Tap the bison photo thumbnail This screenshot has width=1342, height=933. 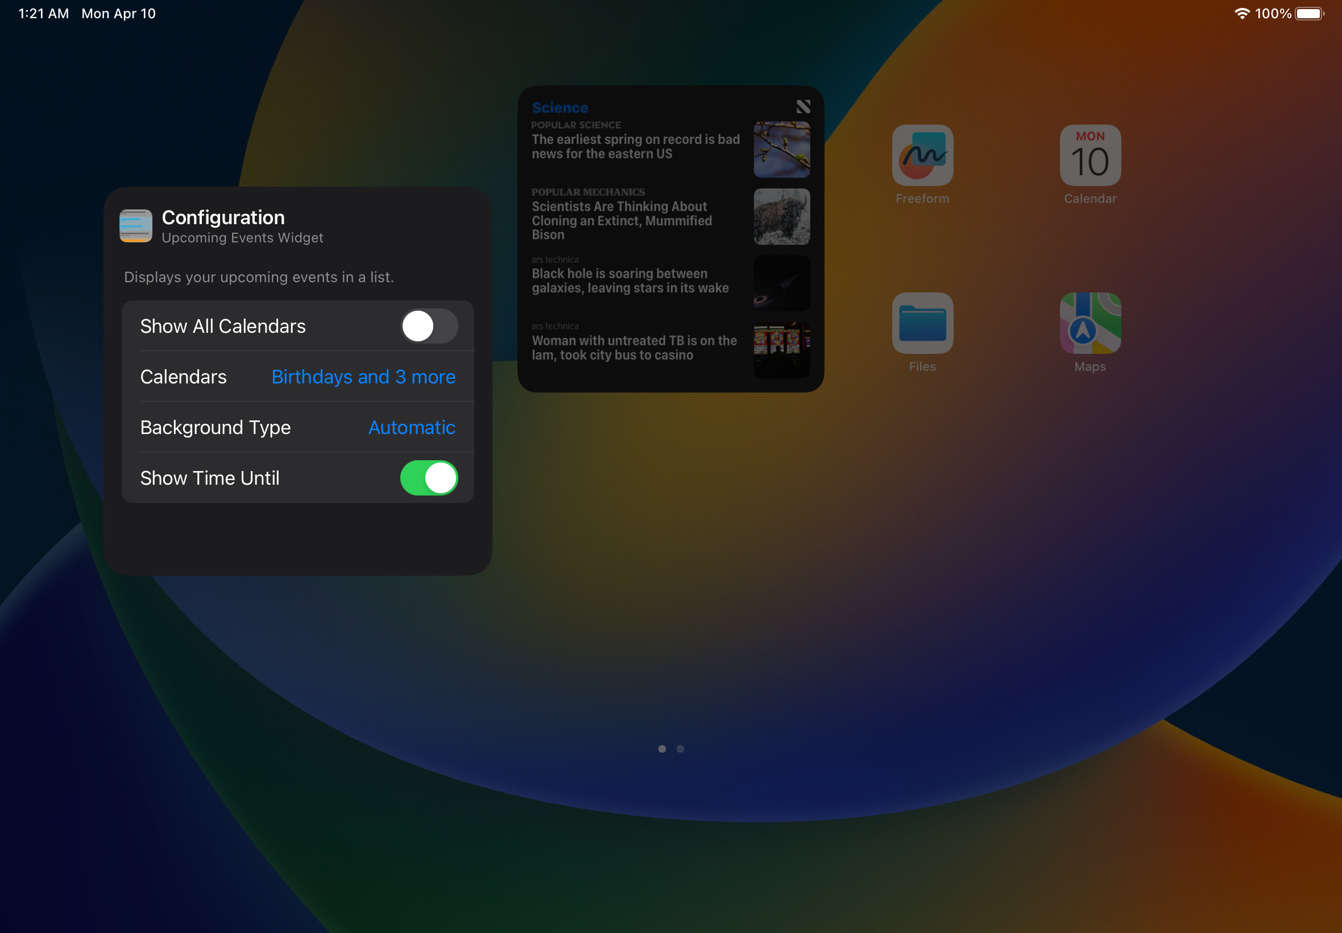point(781,216)
